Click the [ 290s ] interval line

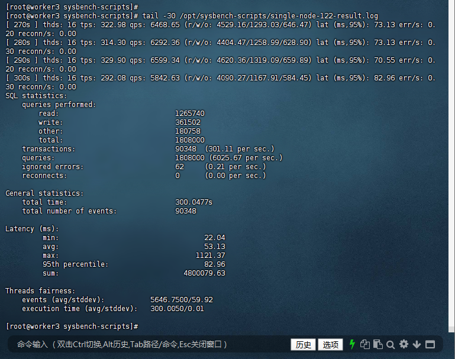pos(221,64)
